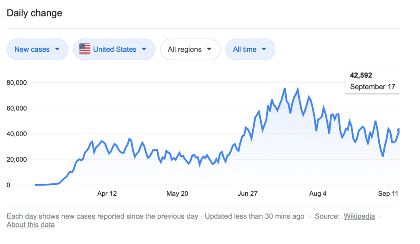This screenshot has height=244, width=420.
Task: Open the All time range dropdown
Action: point(250,49)
